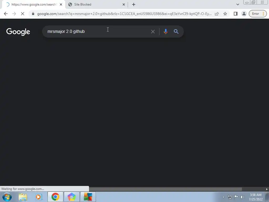Select the URL in the address bar
The height and width of the screenshot is (202, 269).
pyautogui.click(x=124, y=14)
